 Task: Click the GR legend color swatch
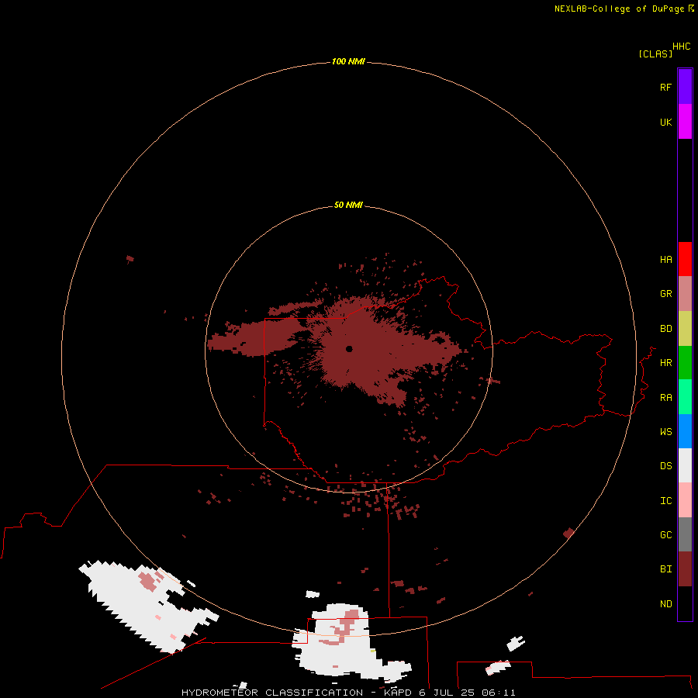(x=685, y=294)
